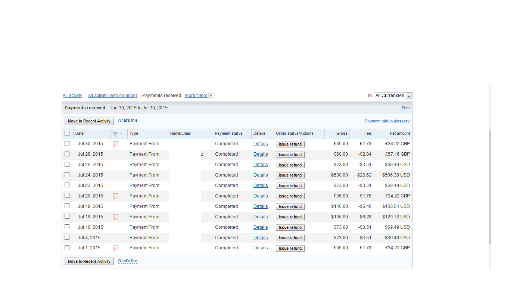The width and height of the screenshot is (510, 293).
Task: Click the page's vertical scrollbar
Action: tap(490, 187)
